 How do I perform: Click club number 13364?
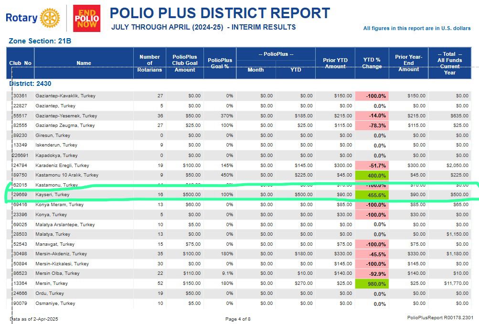coord(20,283)
